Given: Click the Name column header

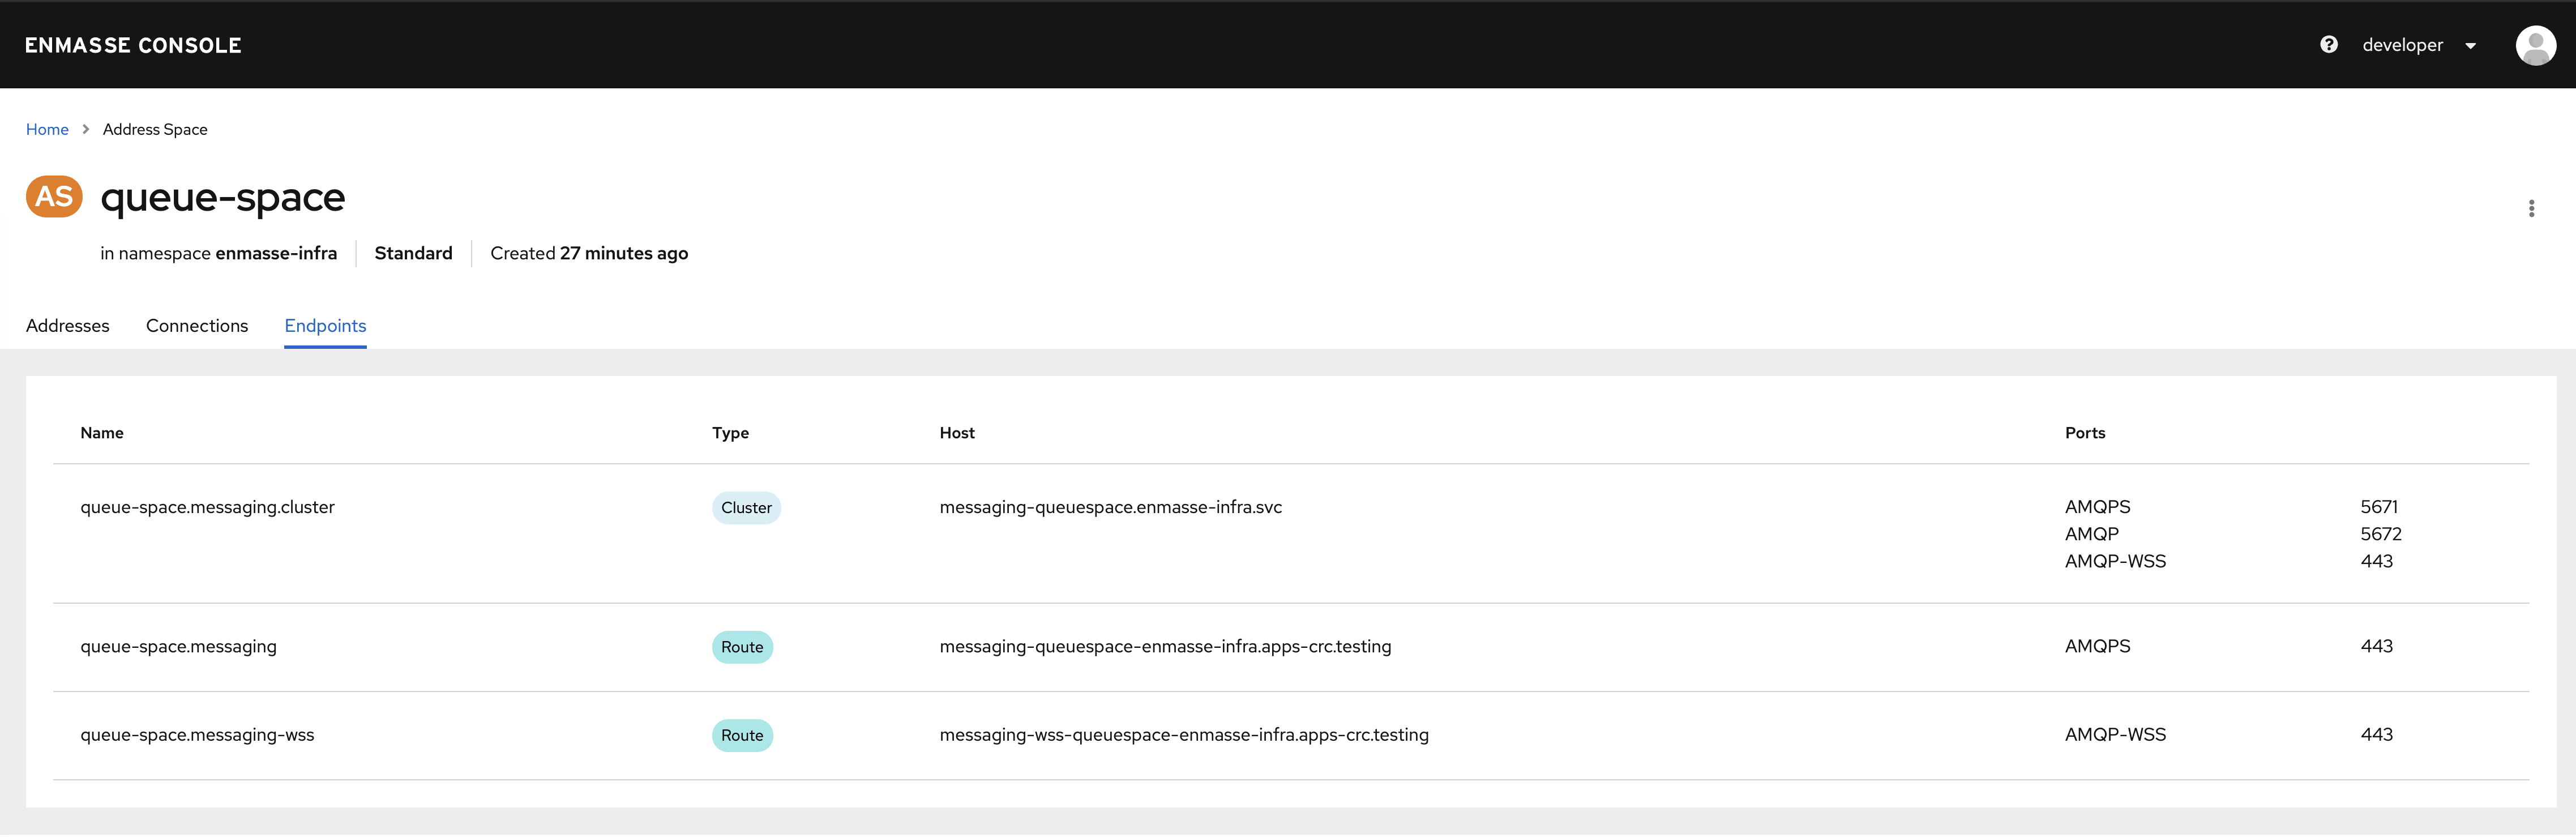Looking at the screenshot, I should (102, 432).
